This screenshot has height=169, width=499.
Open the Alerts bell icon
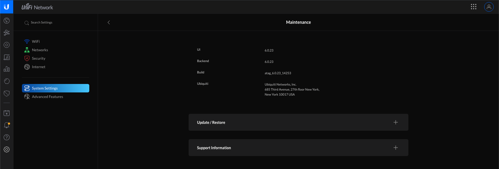pyautogui.click(x=7, y=125)
